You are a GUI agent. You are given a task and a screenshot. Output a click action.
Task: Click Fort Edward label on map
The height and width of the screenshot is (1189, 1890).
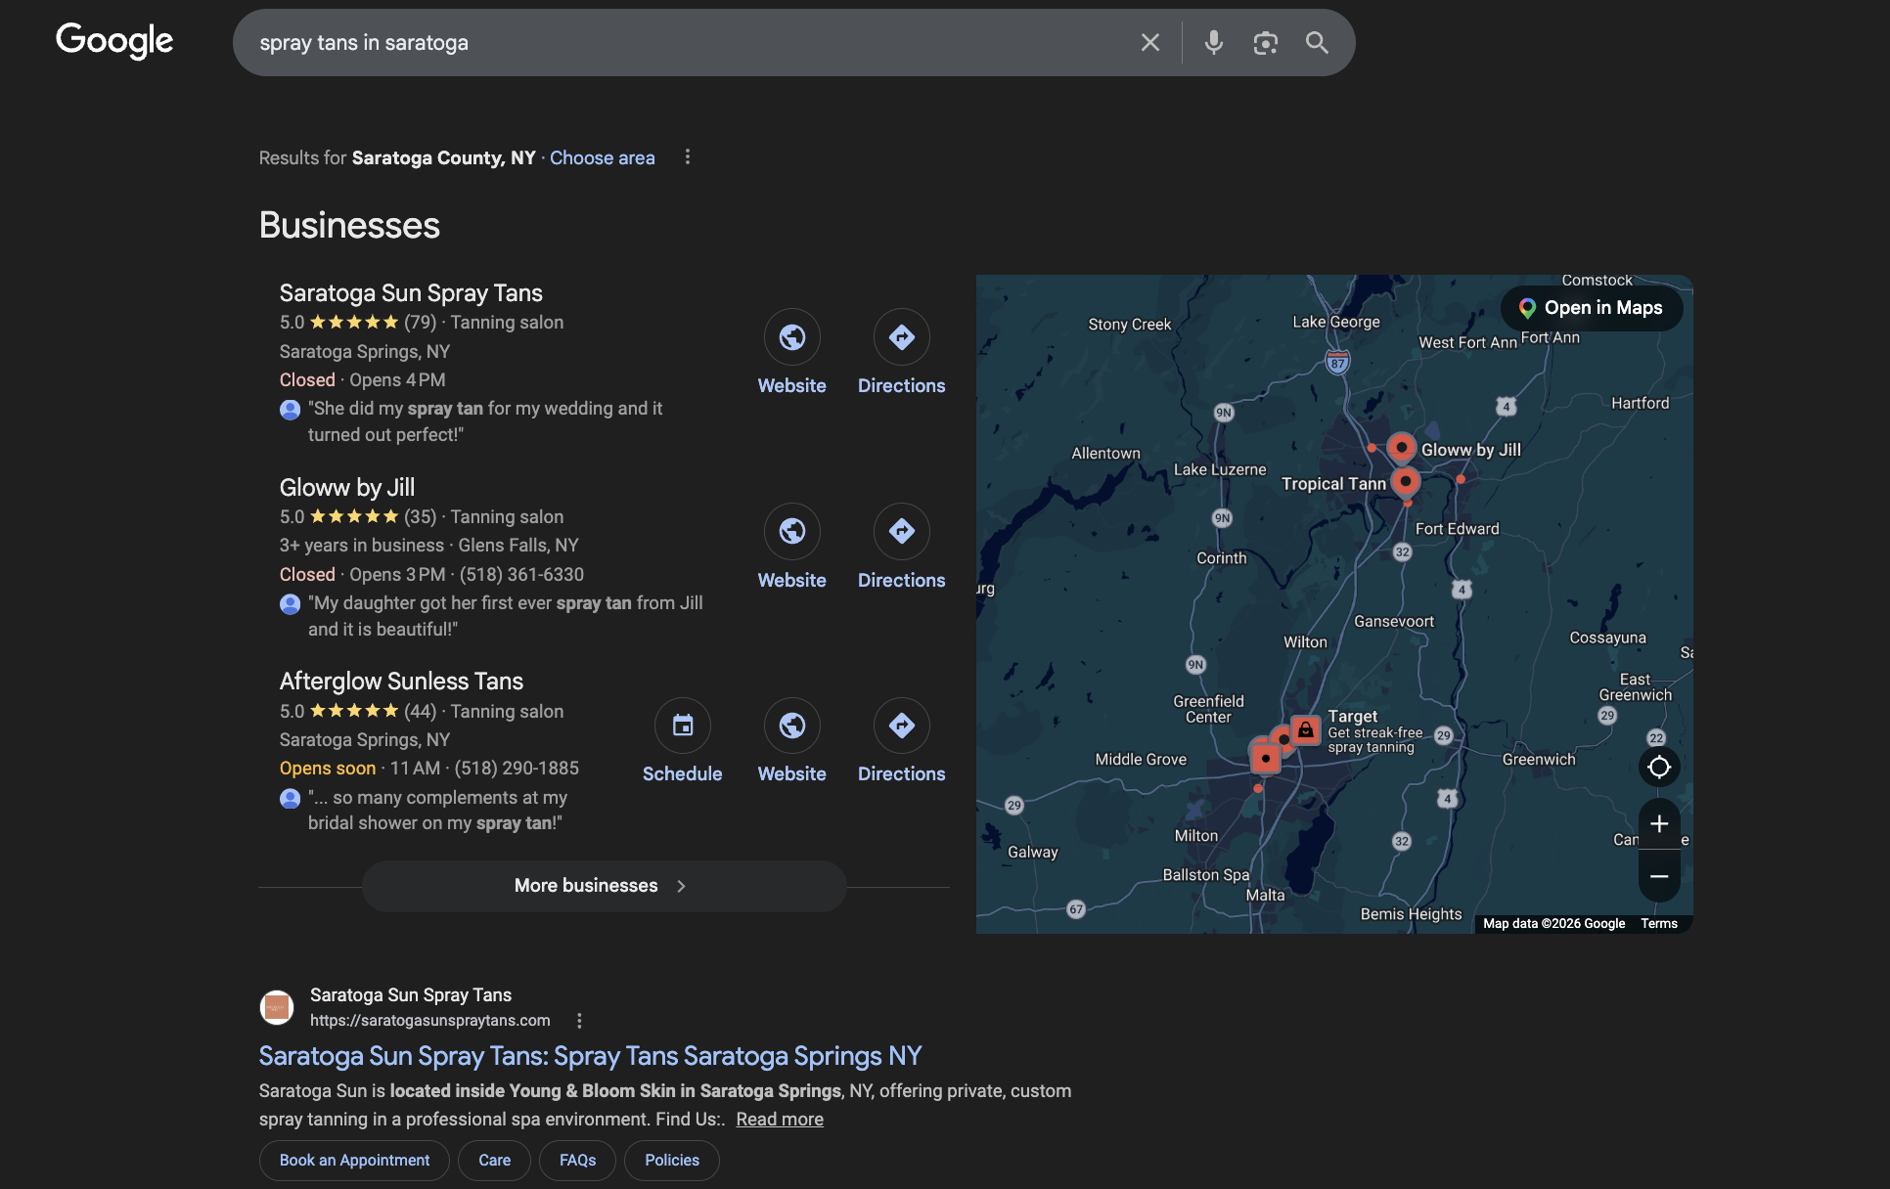pos(1458,529)
